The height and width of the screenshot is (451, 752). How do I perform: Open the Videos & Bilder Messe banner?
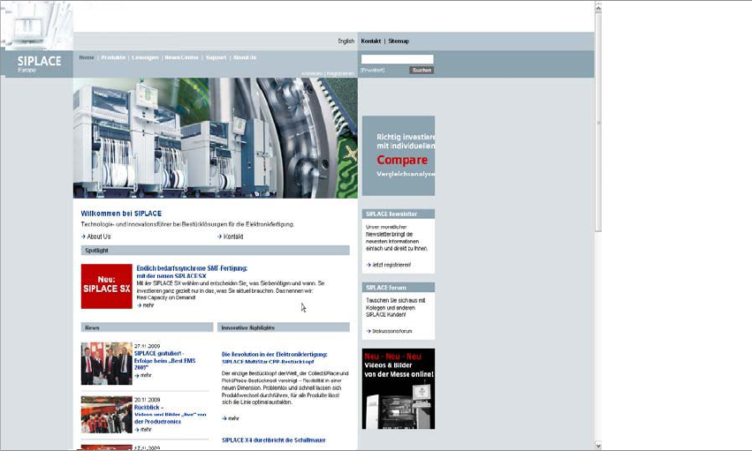pyautogui.click(x=399, y=388)
